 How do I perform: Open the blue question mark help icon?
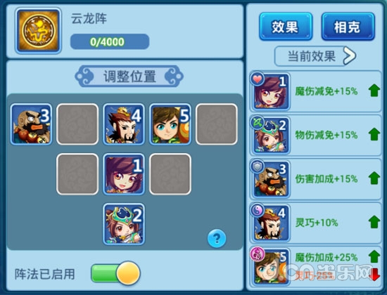click(x=217, y=238)
